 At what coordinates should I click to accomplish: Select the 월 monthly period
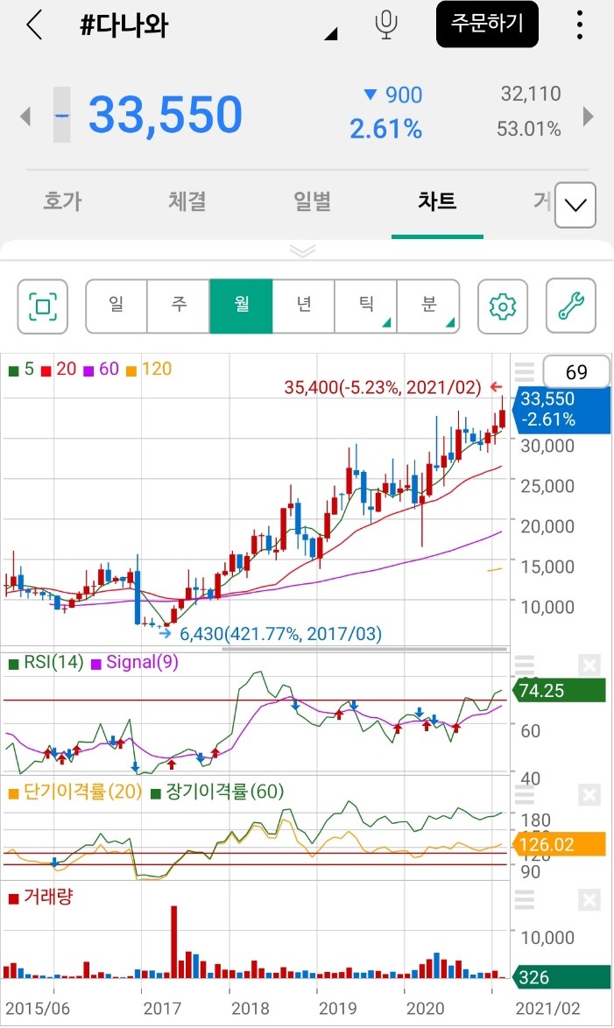[241, 306]
